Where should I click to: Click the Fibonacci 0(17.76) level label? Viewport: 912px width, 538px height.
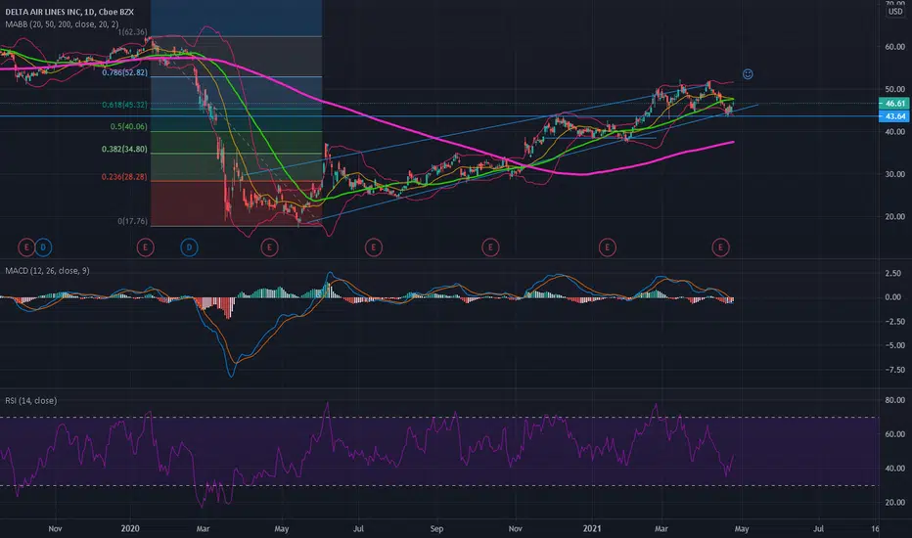(x=132, y=221)
